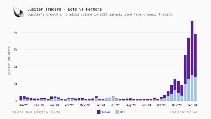
Task: Click the 2b y-axis tick label
Action: [15, 67]
